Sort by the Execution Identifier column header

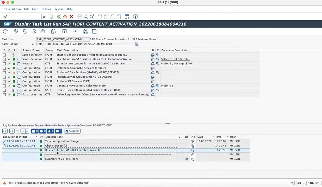[x=20, y=137]
